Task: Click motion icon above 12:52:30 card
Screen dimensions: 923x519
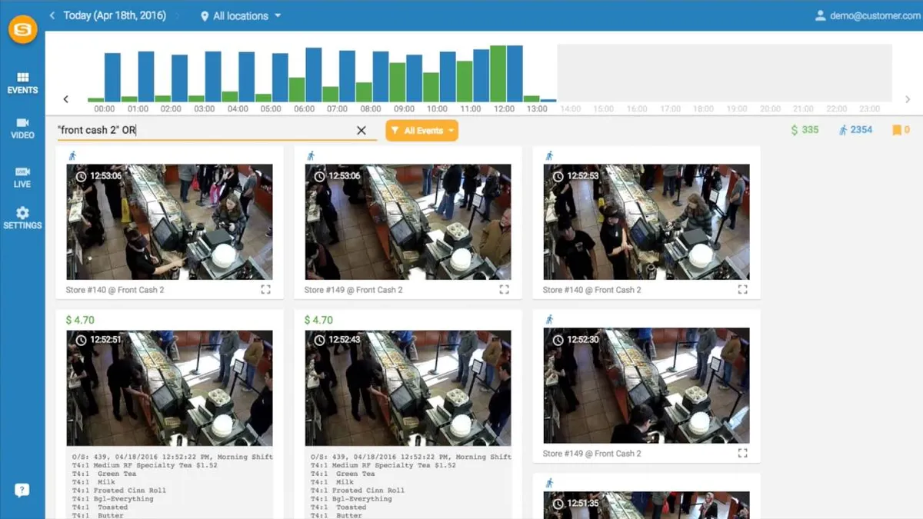Action: 549,319
